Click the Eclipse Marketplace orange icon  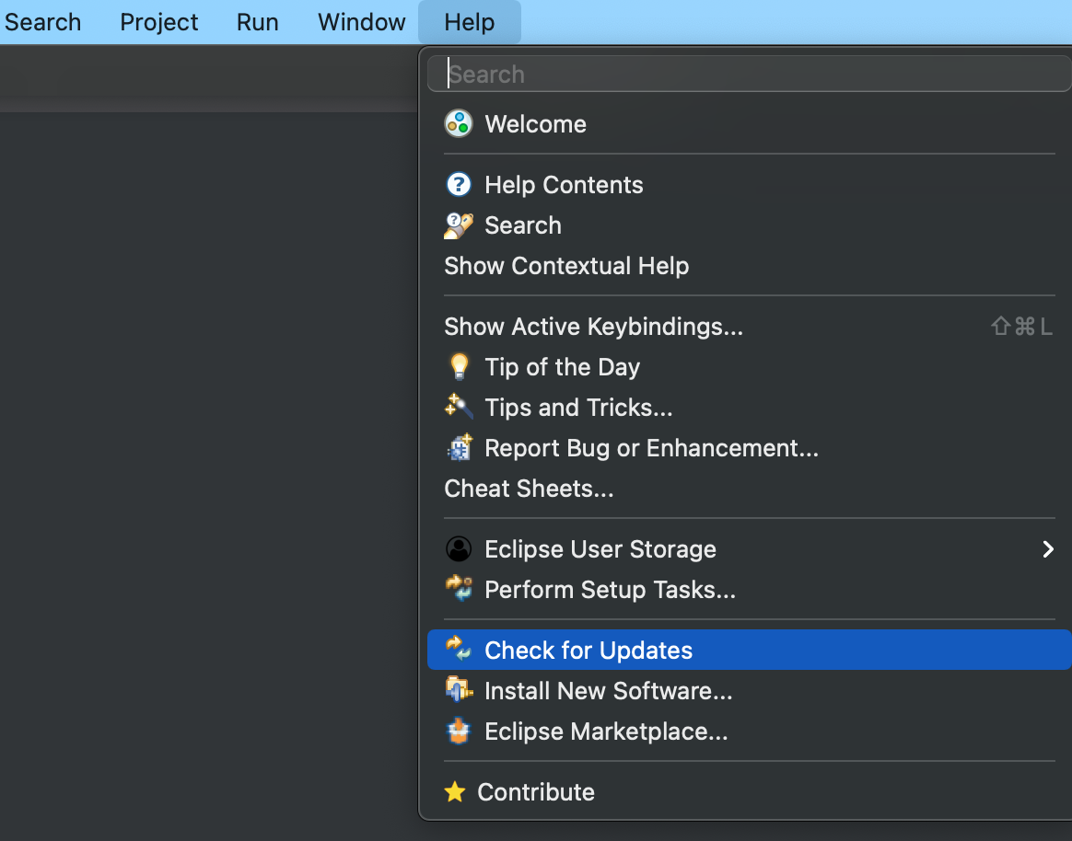(x=458, y=731)
